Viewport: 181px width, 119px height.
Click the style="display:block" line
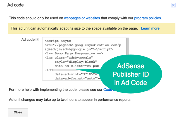click(75, 62)
